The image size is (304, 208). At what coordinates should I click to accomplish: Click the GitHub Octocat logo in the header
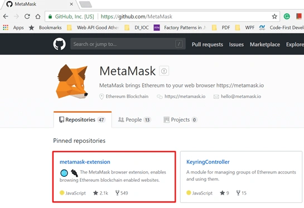coord(59,44)
